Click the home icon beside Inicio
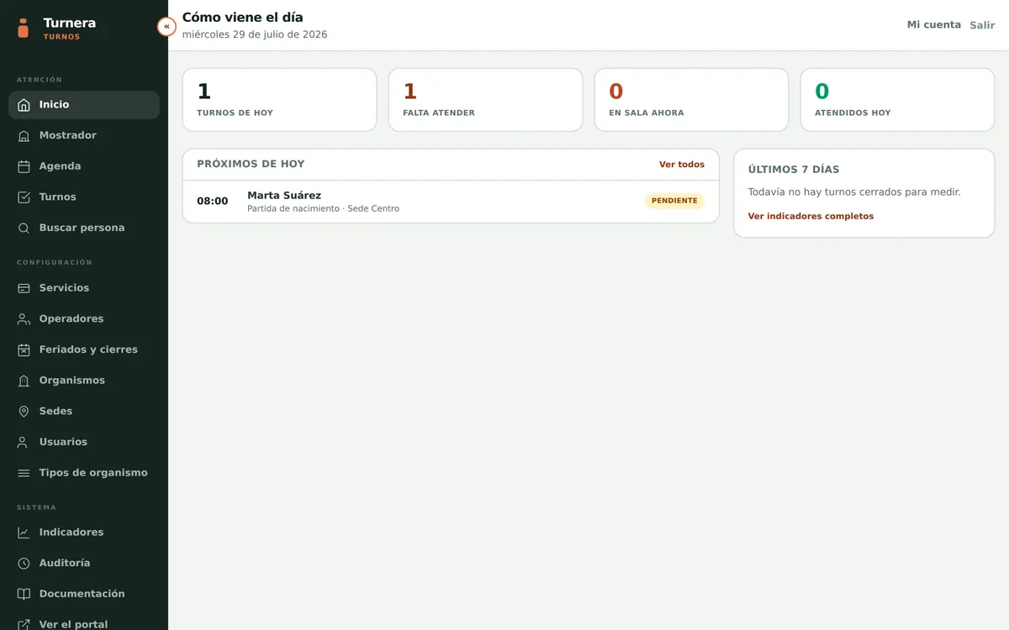The image size is (1009, 630). coord(24,105)
